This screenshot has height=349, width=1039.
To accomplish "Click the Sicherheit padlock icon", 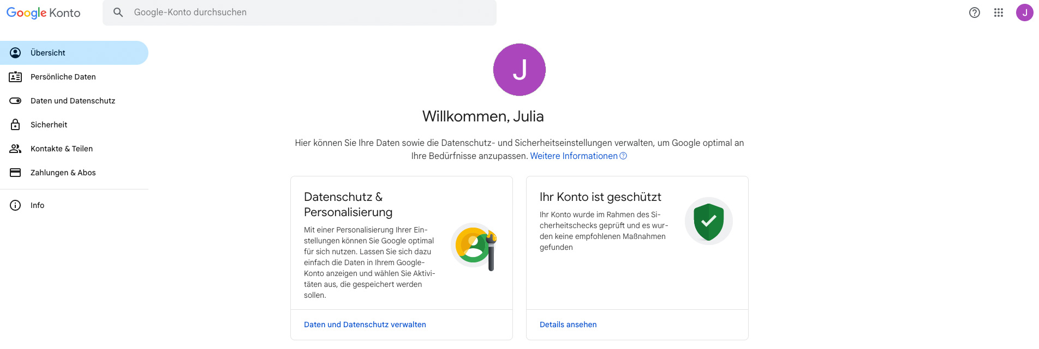I will [15, 125].
